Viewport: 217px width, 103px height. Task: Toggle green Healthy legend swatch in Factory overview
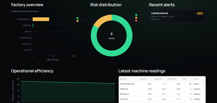click(78, 18)
